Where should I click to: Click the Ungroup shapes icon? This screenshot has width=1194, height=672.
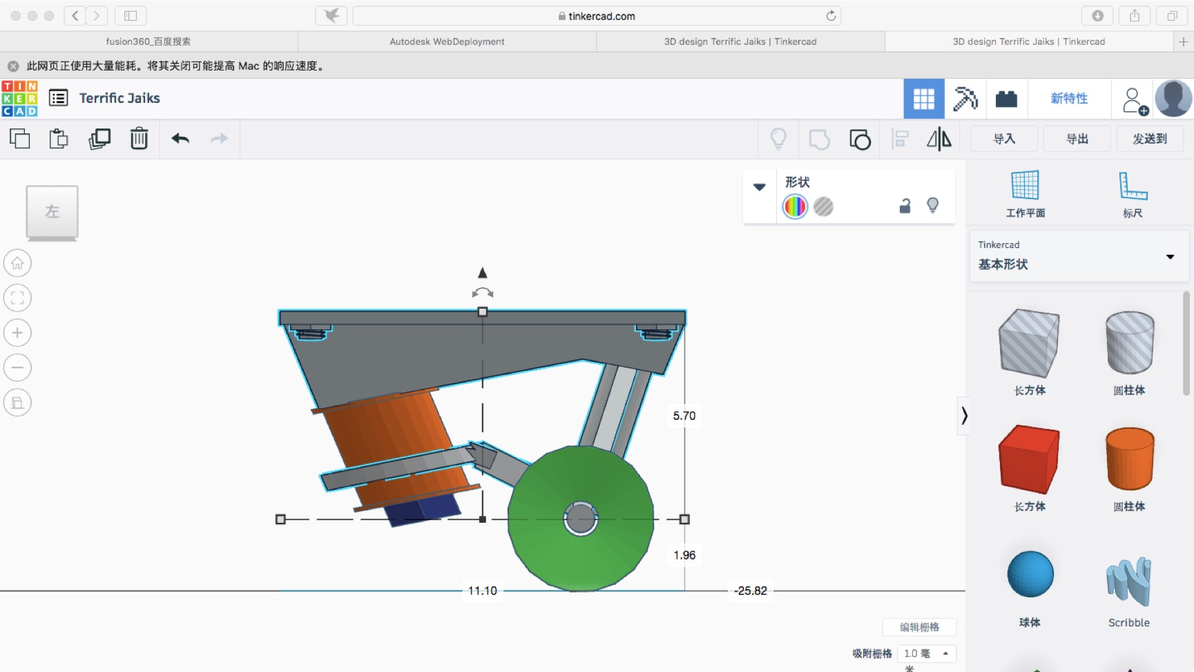860,140
